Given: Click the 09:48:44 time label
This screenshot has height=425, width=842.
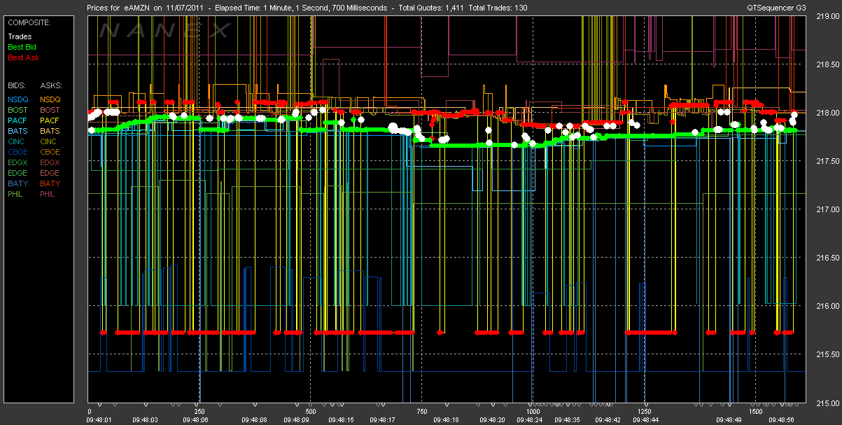Looking at the screenshot, I should point(646,420).
